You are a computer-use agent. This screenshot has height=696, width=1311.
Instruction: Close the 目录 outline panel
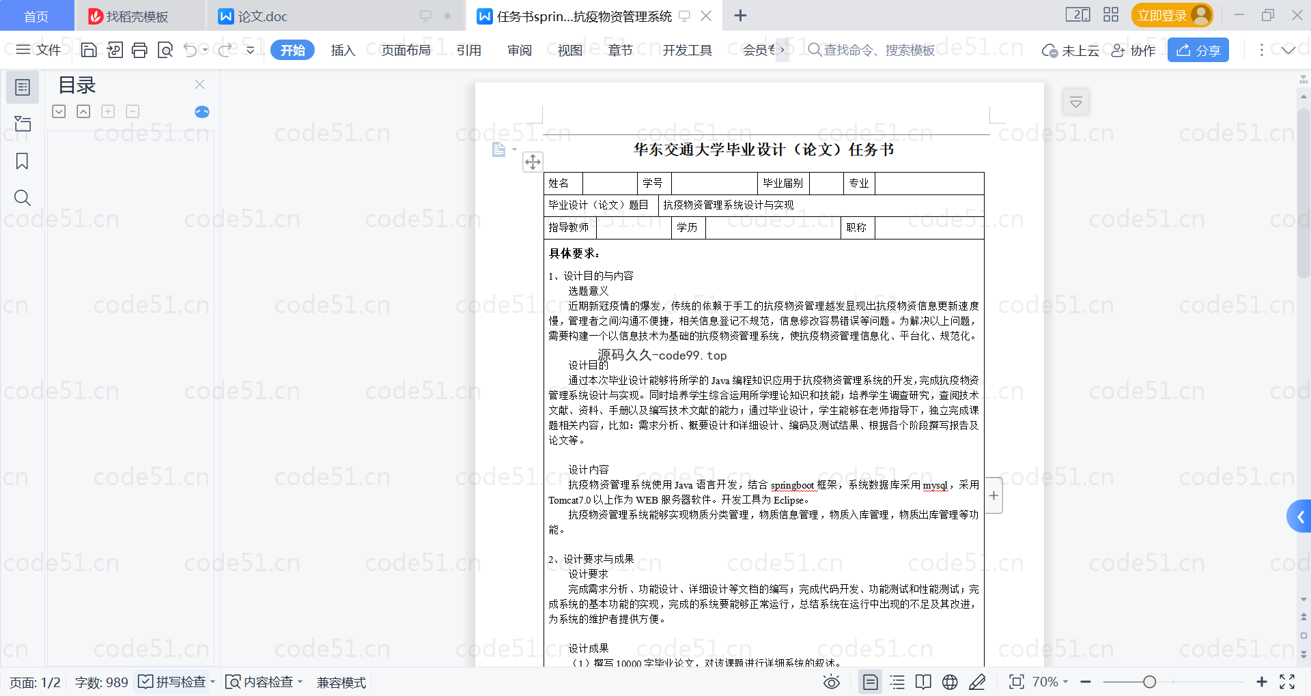click(x=200, y=85)
